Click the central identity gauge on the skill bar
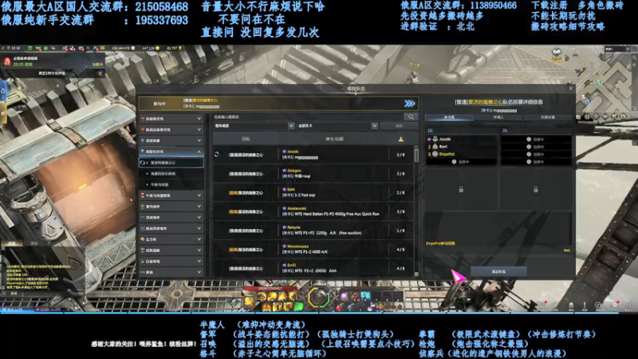 (318, 298)
